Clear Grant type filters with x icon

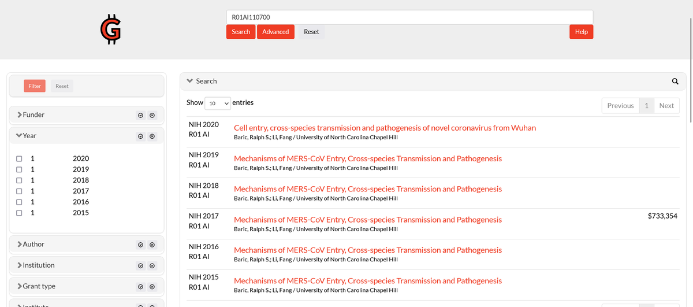point(152,287)
